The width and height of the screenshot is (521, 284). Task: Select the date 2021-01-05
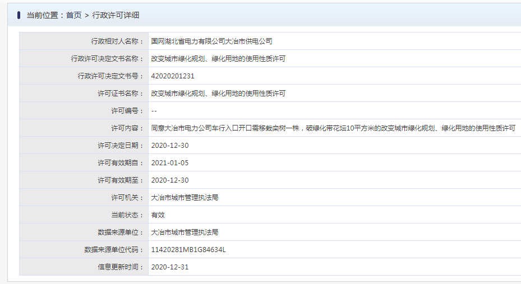point(170,163)
